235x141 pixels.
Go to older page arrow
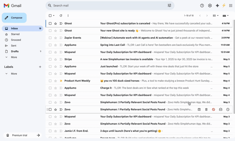[207, 16]
